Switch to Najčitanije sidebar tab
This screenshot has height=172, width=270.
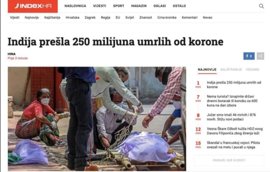(231, 70)
